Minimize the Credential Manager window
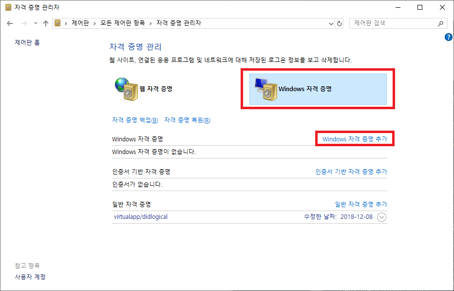 click(398, 7)
